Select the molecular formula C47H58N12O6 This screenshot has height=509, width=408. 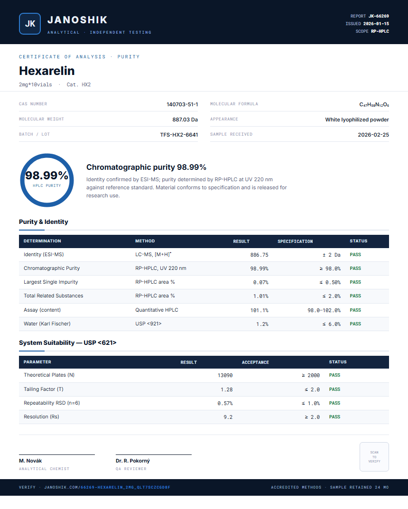374,104
